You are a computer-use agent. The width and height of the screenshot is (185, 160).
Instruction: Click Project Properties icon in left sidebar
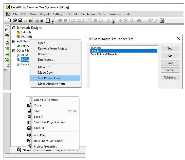pyautogui.click(x=7, y=29)
